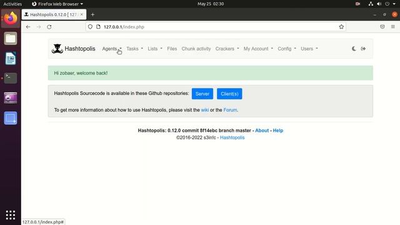Click the browser forward arrow
The height and width of the screenshot is (225, 400).
[x=39, y=27]
